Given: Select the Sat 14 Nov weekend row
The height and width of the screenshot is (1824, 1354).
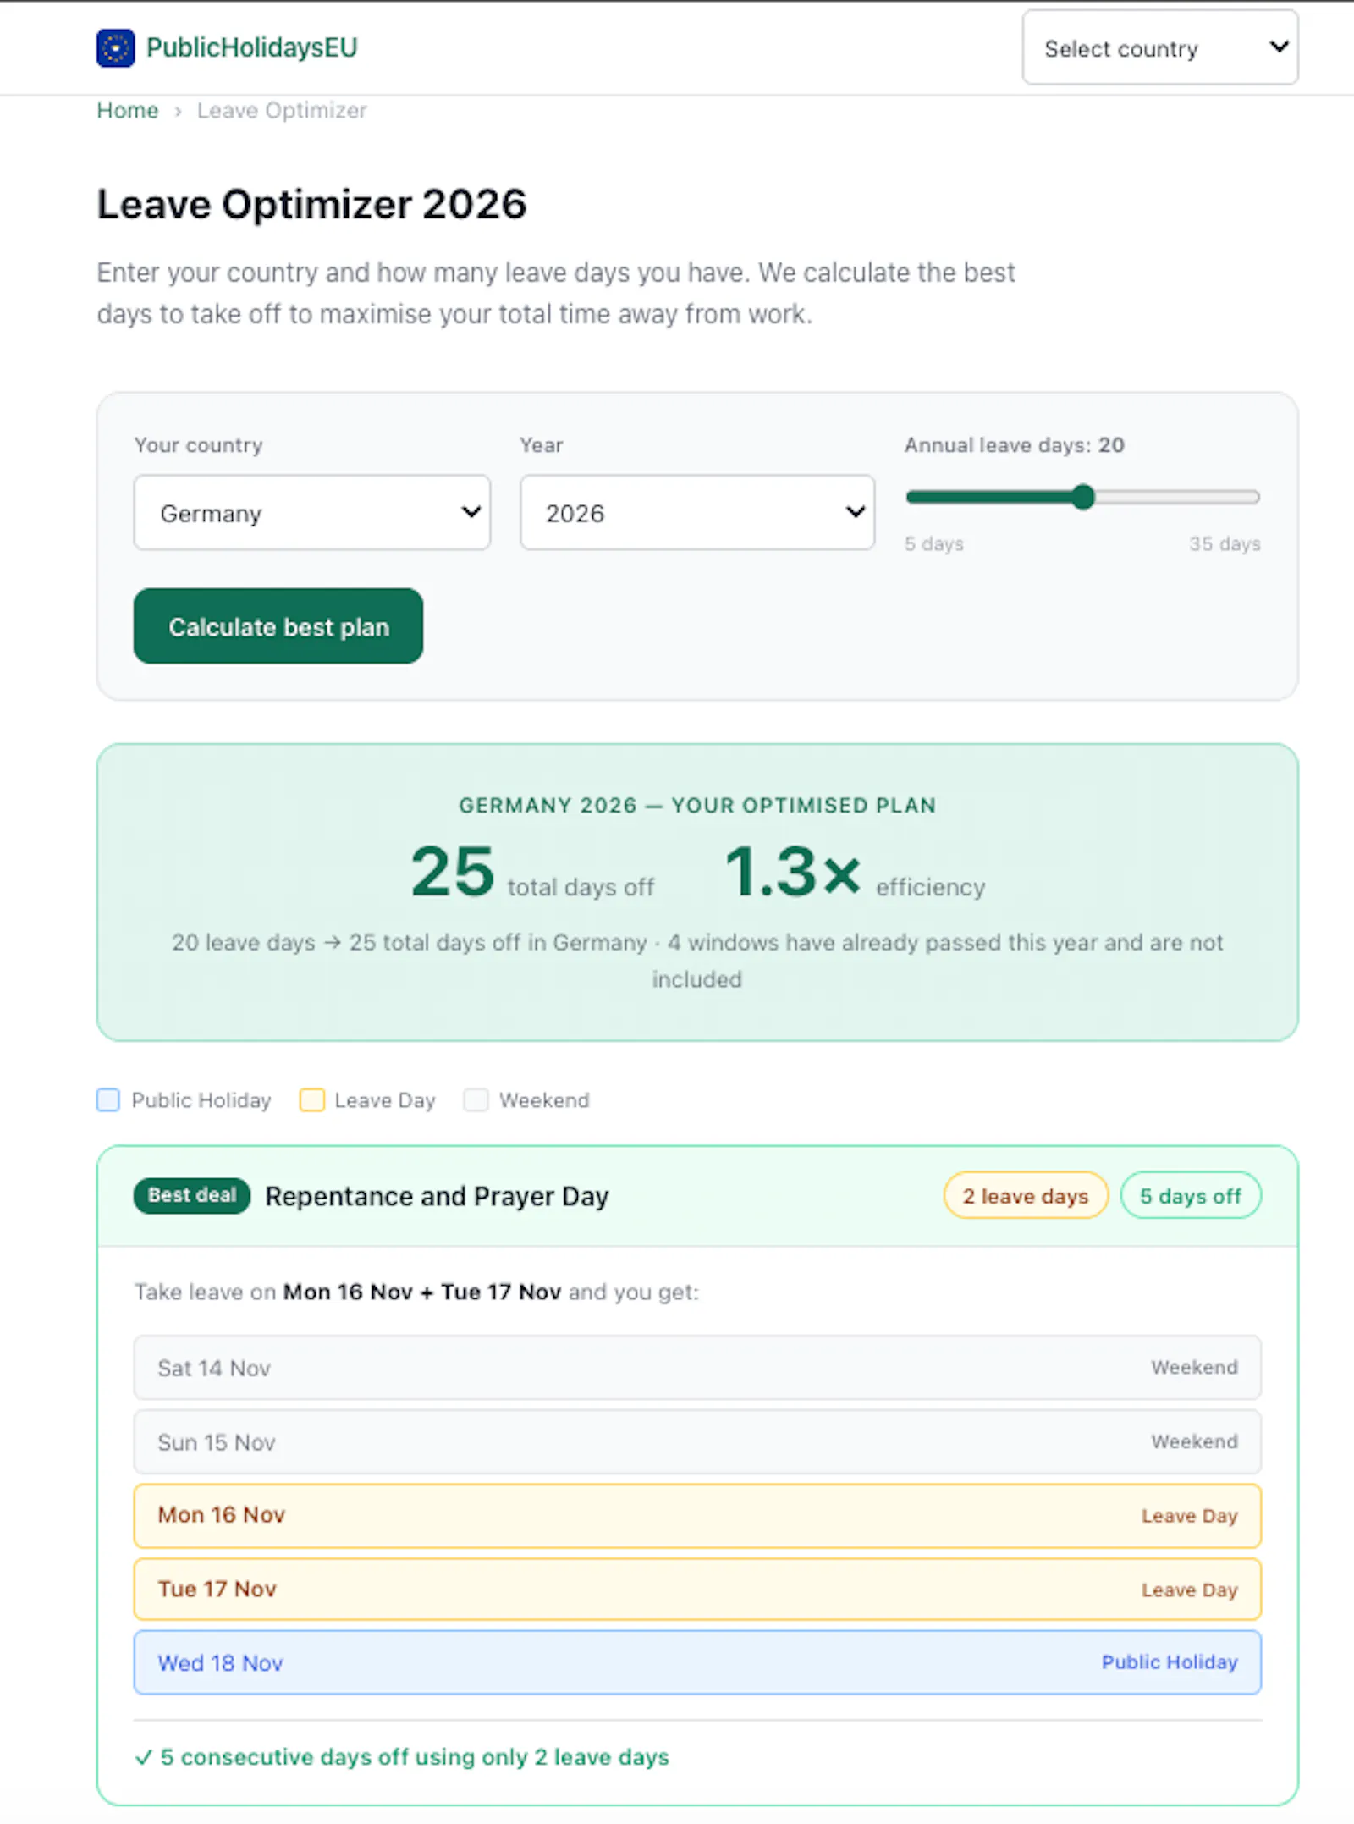Looking at the screenshot, I should [697, 1368].
